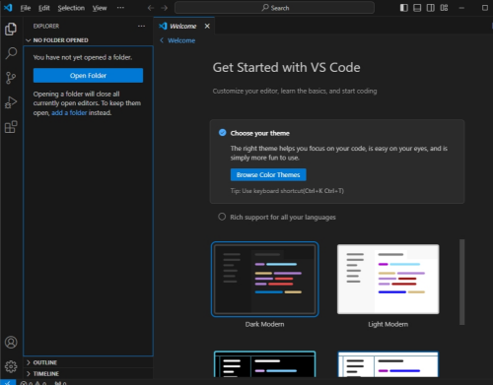
Task: Open the Extensions view
Action: coord(11,127)
